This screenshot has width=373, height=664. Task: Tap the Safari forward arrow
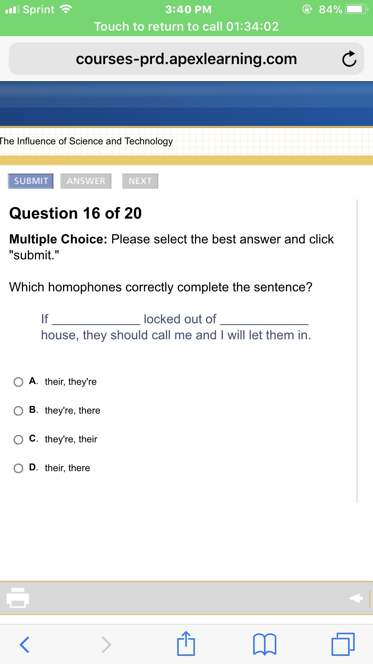pos(106,644)
